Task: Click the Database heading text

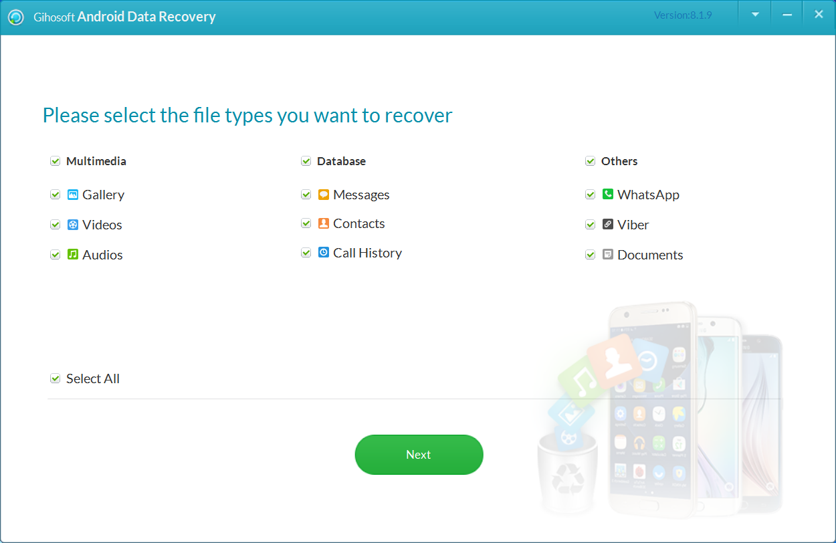Action: (342, 161)
